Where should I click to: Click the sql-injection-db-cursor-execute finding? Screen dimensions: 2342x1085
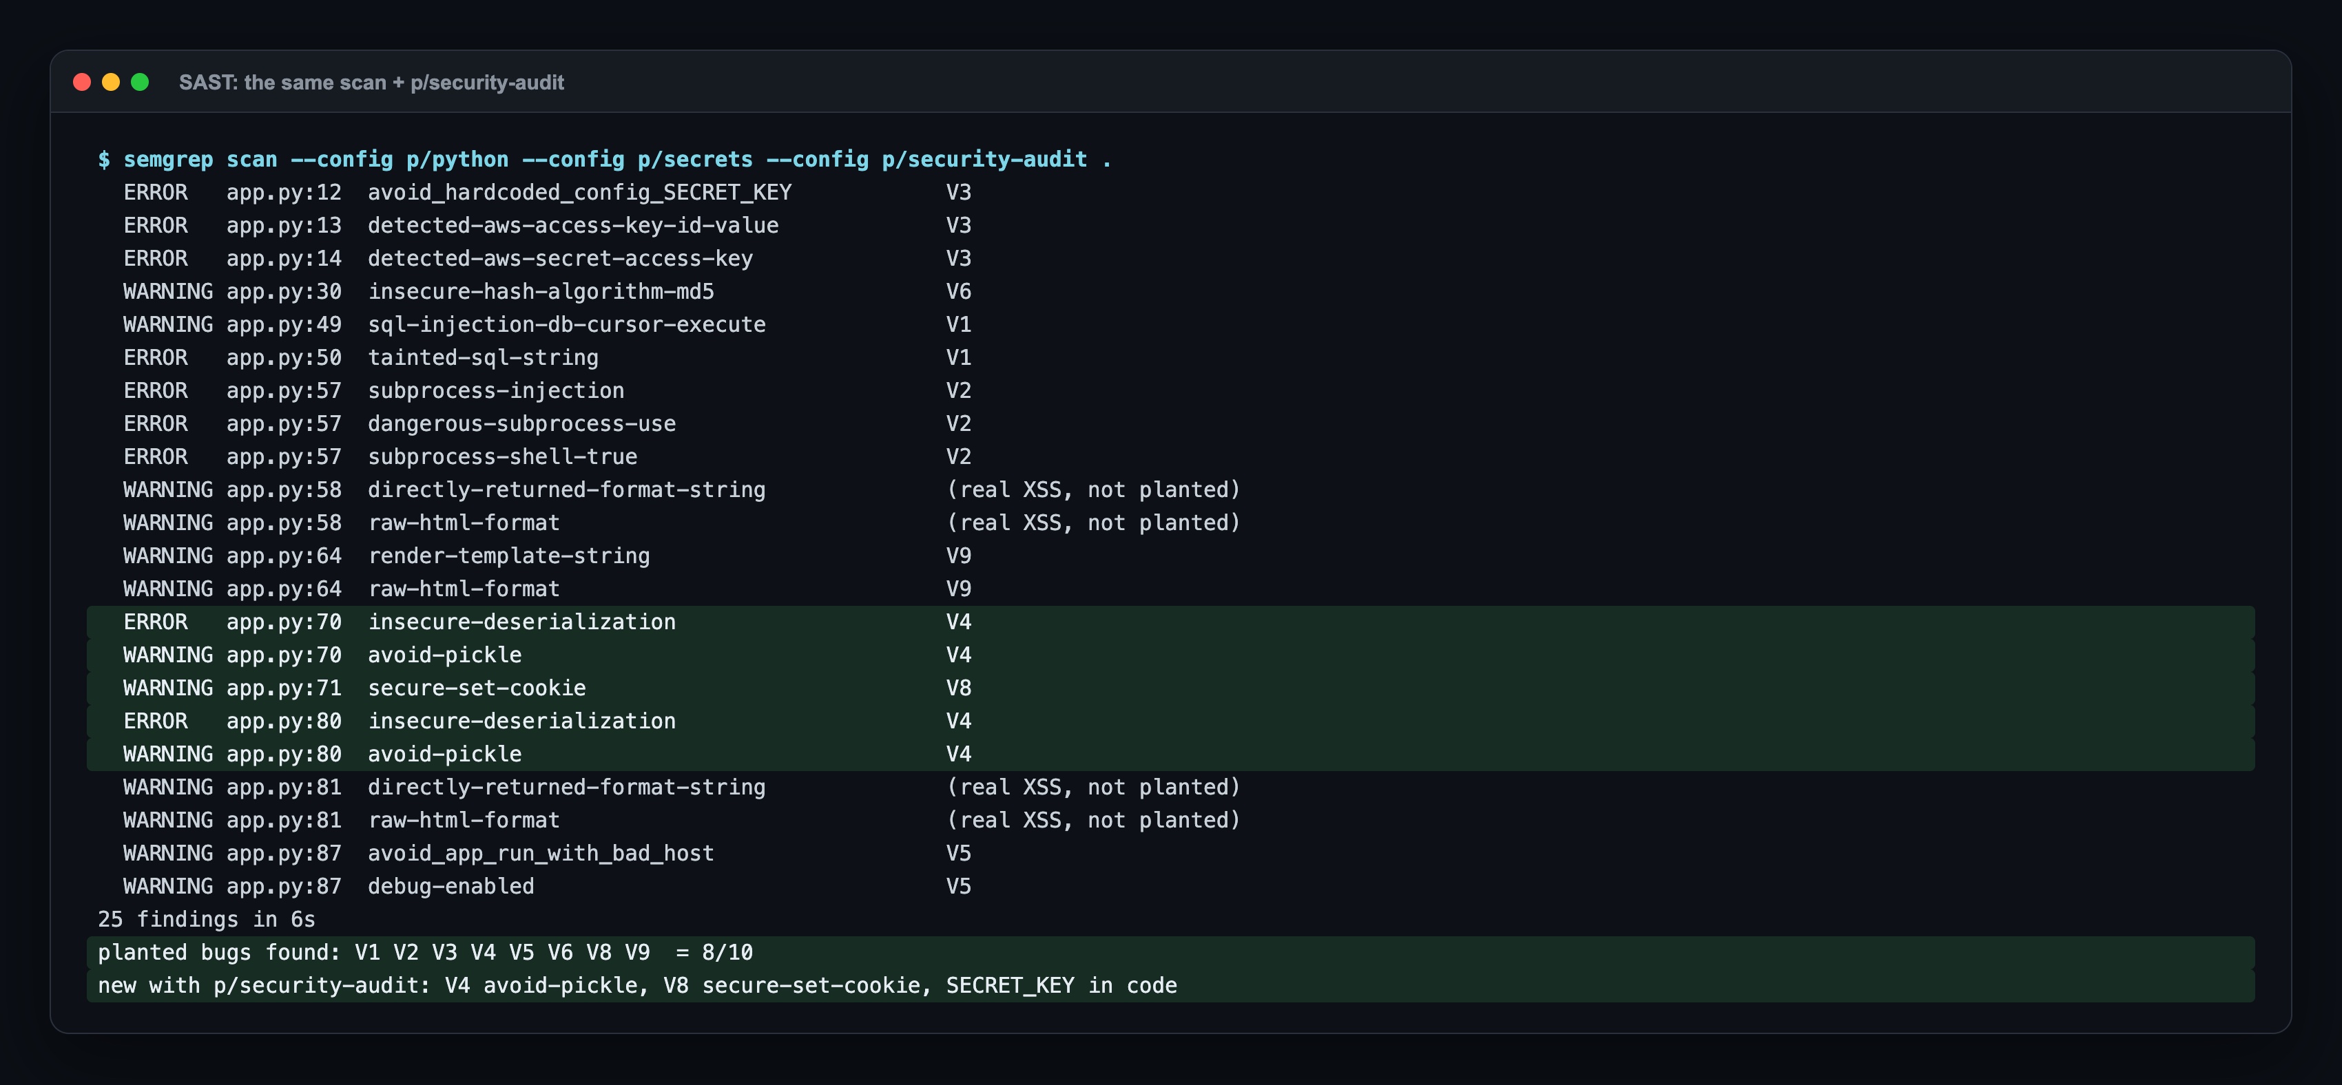click(566, 324)
